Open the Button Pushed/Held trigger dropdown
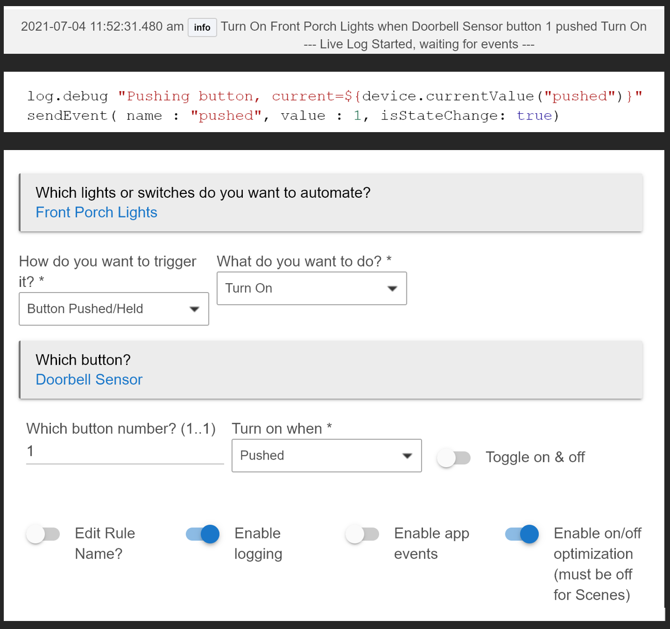This screenshot has height=629, width=670. click(114, 309)
